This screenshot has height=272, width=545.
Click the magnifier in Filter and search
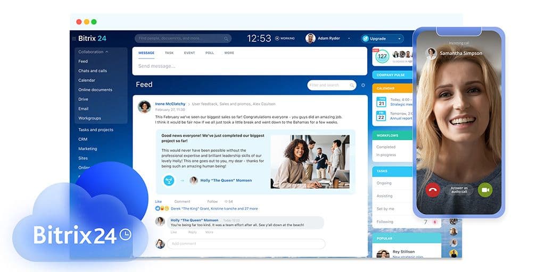point(351,85)
